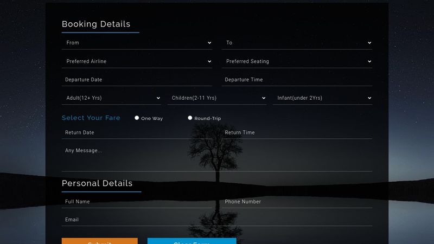Click the Any Message text area
Image resolution: width=434 pixels, height=244 pixels.
pyautogui.click(x=216, y=158)
